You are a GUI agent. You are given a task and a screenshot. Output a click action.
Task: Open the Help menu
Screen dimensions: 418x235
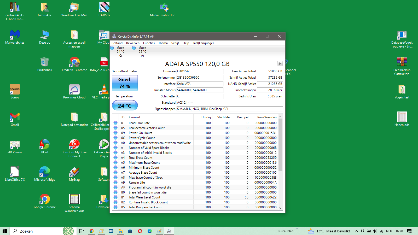(x=186, y=43)
